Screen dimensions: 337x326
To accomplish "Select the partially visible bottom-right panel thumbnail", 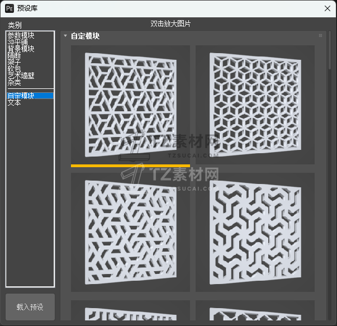I will pyautogui.click(x=255, y=310).
